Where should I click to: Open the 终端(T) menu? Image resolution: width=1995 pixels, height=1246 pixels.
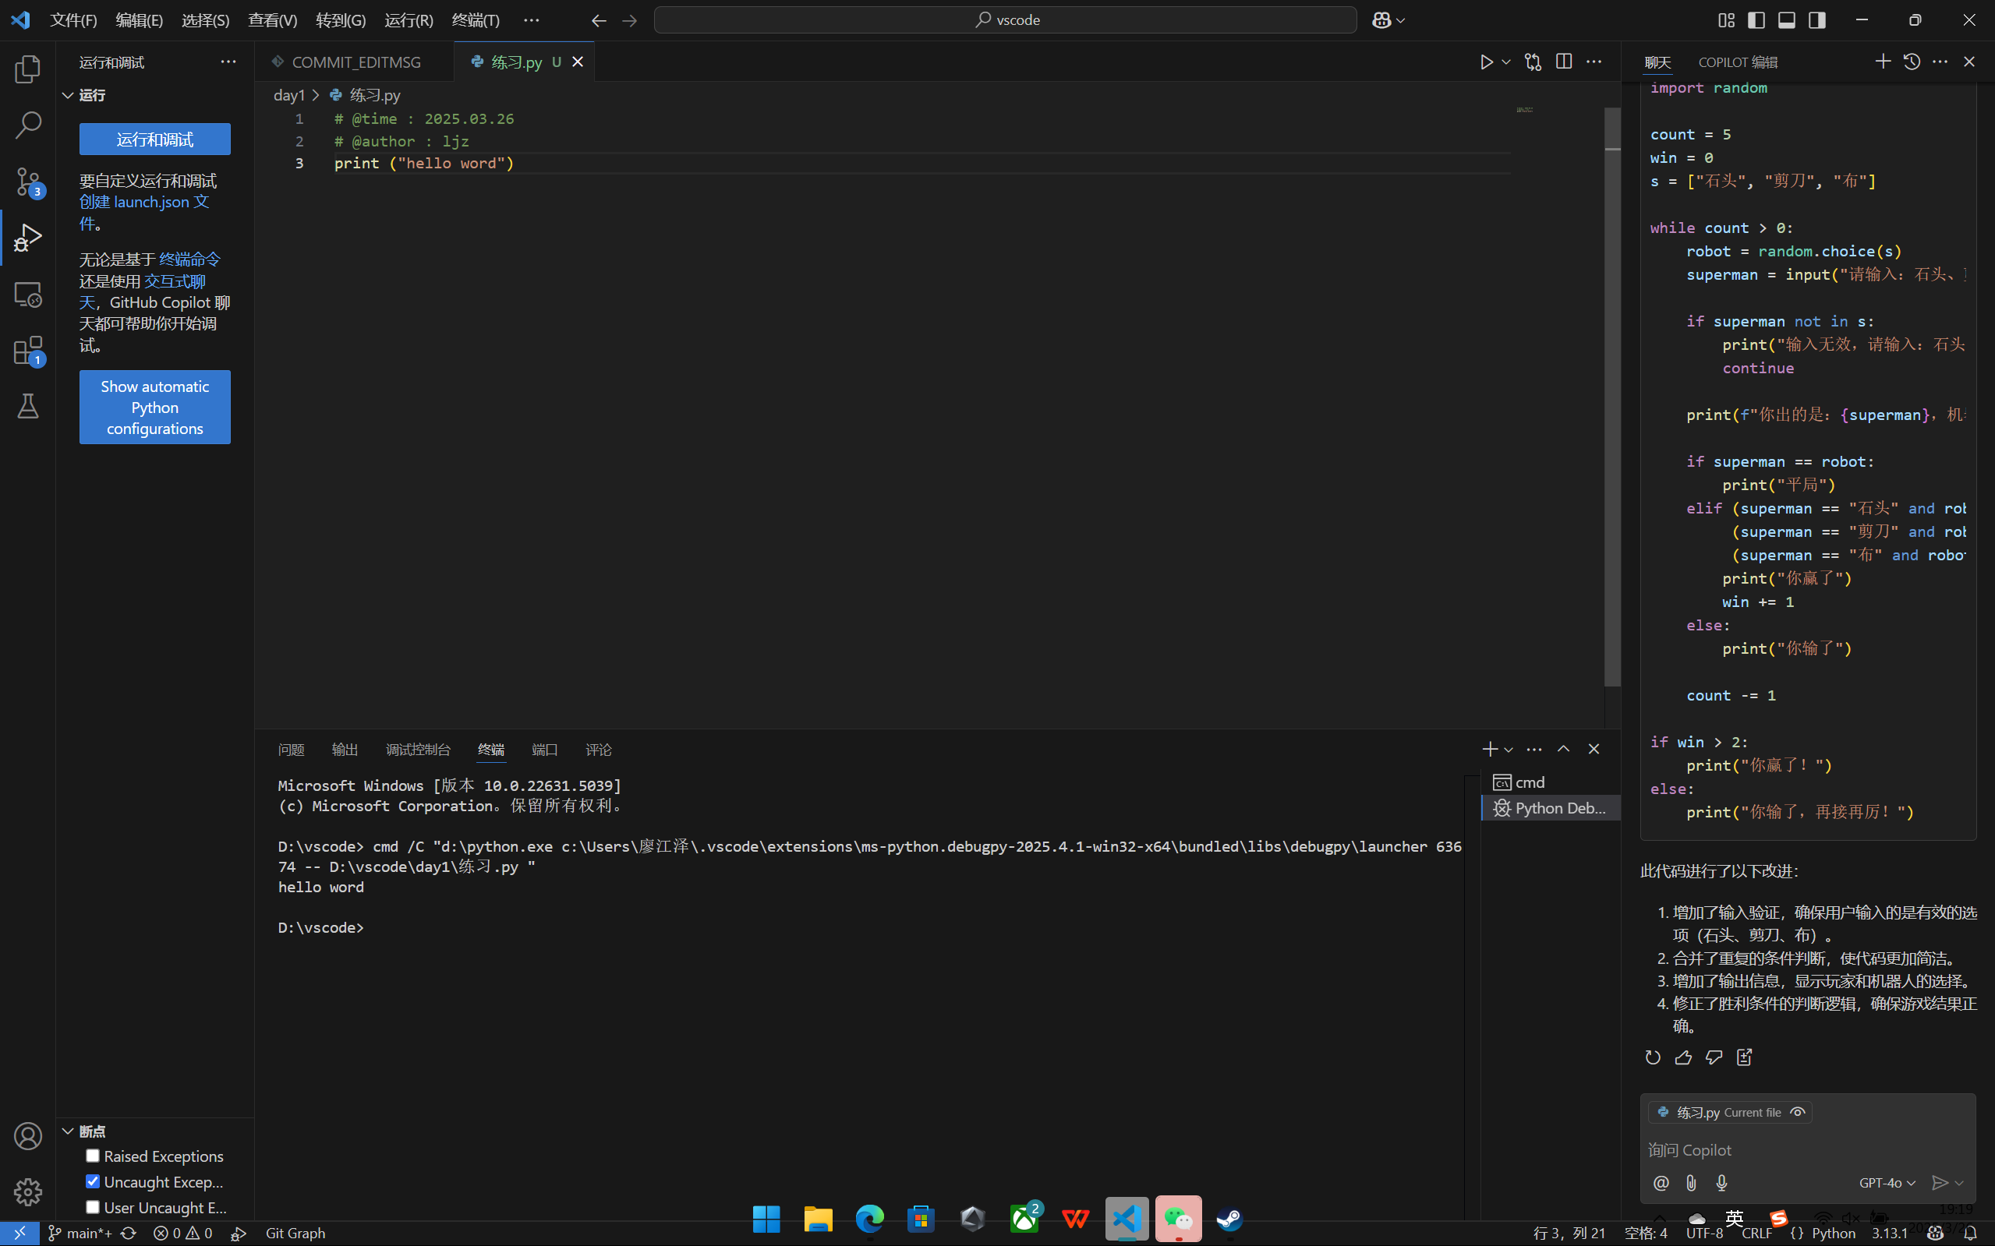pos(476,19)
